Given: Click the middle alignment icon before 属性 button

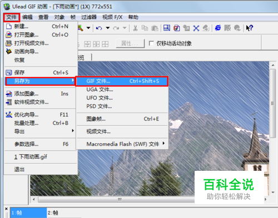Looking at the screenshot, I should point(96,44).
